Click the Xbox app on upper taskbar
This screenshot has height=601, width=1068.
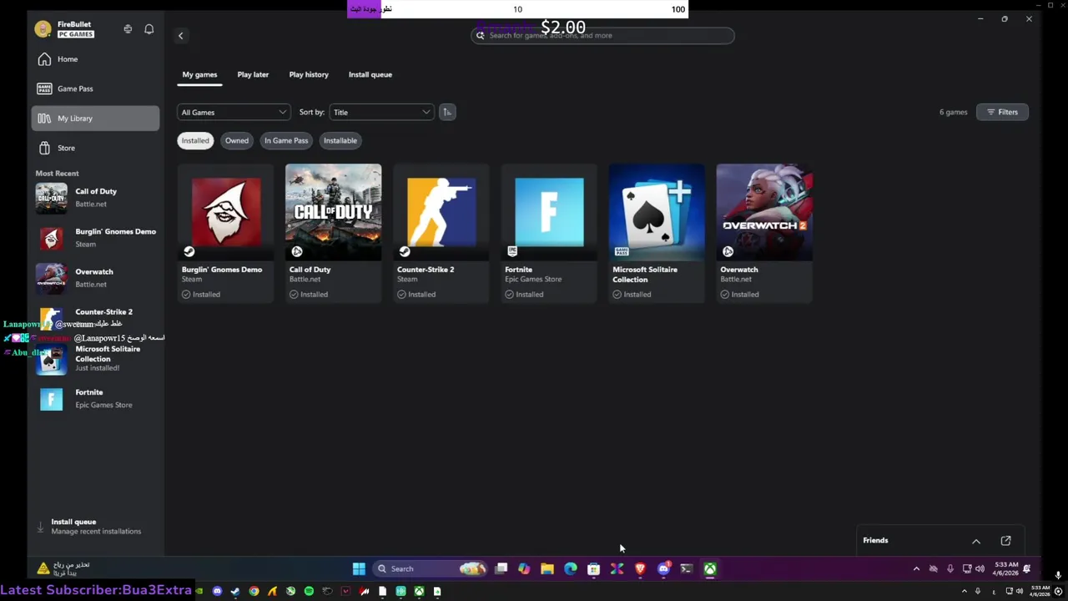point(710,568)
